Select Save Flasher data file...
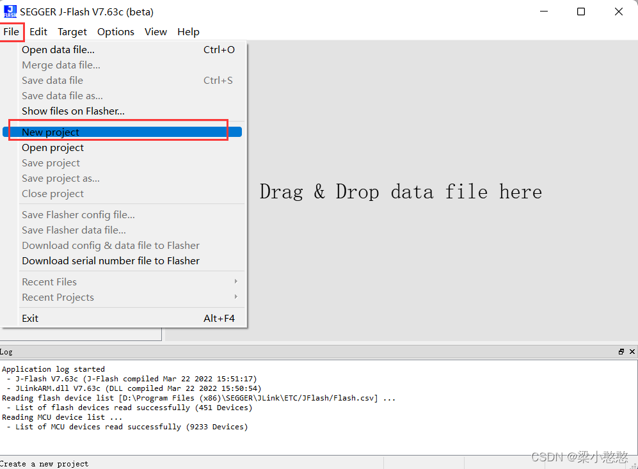 (122, 230)
